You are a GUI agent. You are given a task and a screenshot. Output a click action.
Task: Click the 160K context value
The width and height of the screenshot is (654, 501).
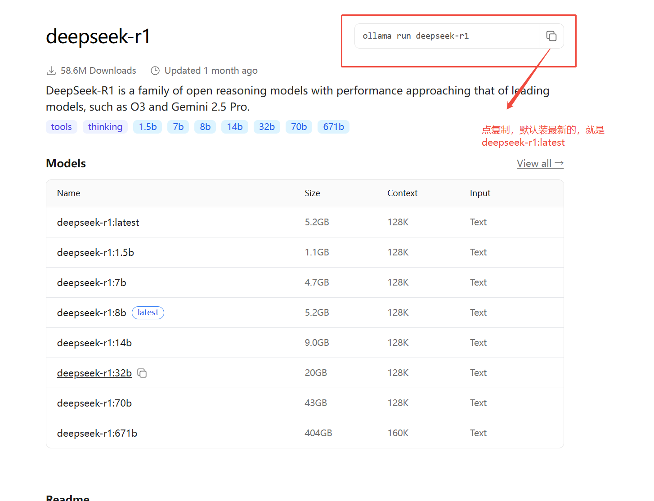coord(398,433)
